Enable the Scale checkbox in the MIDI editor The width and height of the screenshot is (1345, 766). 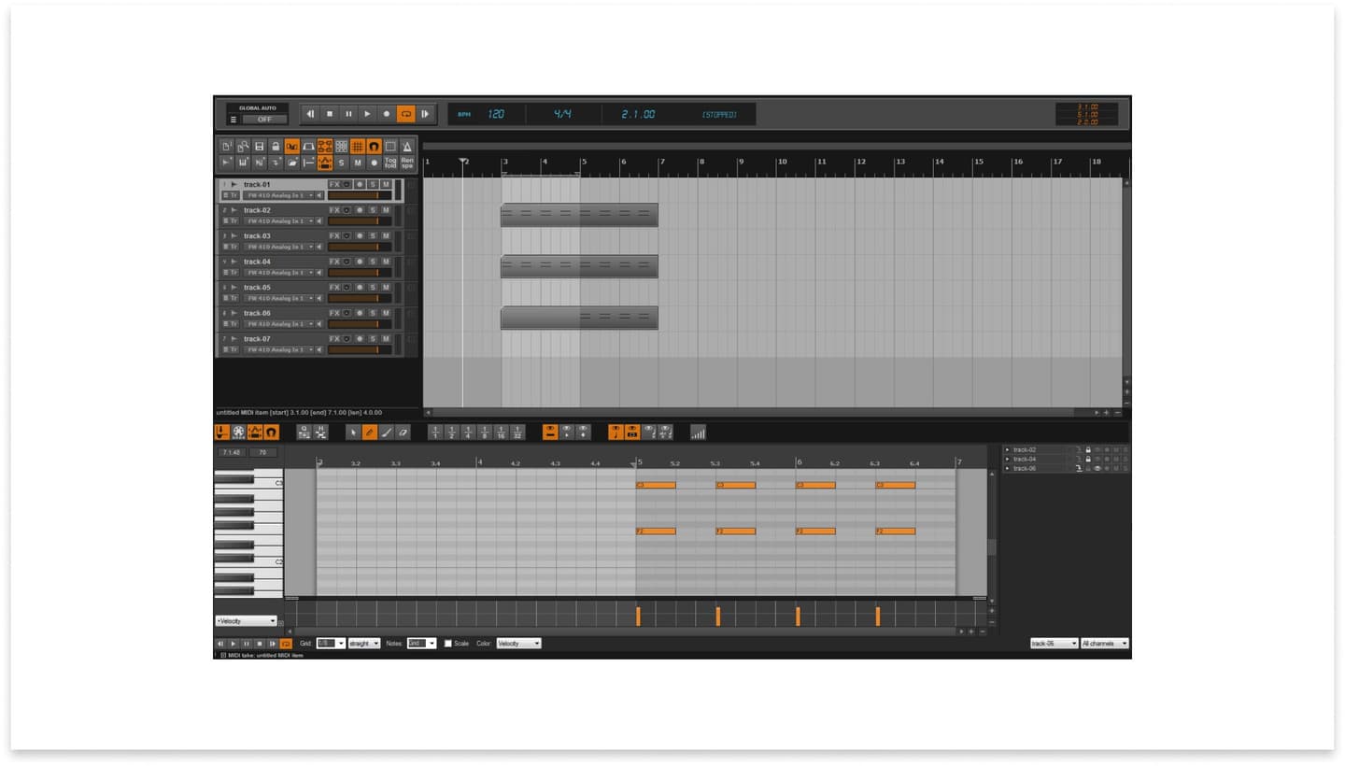click(x=449, y=644)
